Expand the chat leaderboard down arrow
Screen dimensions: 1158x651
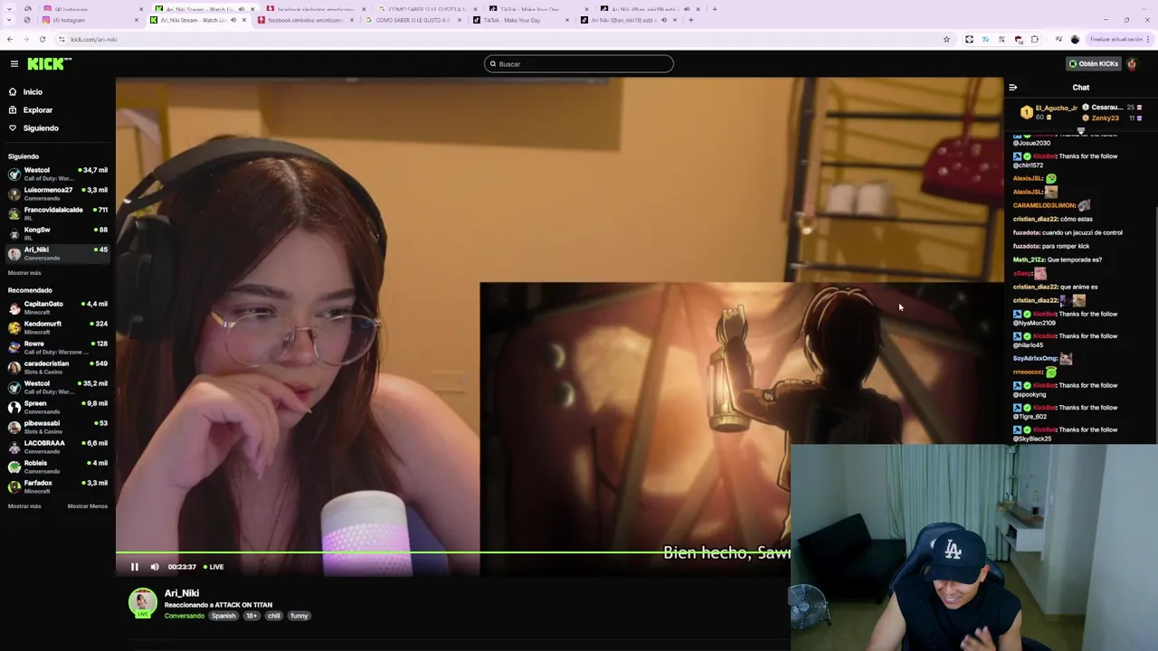(x=1080, y=130)
